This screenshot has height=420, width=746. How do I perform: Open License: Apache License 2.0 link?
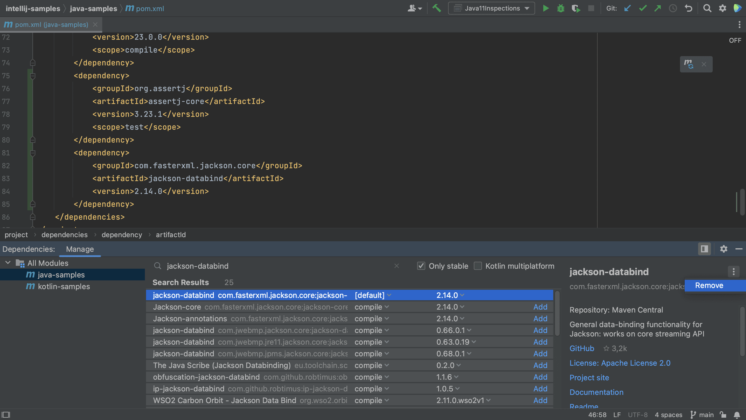(620, 363)
